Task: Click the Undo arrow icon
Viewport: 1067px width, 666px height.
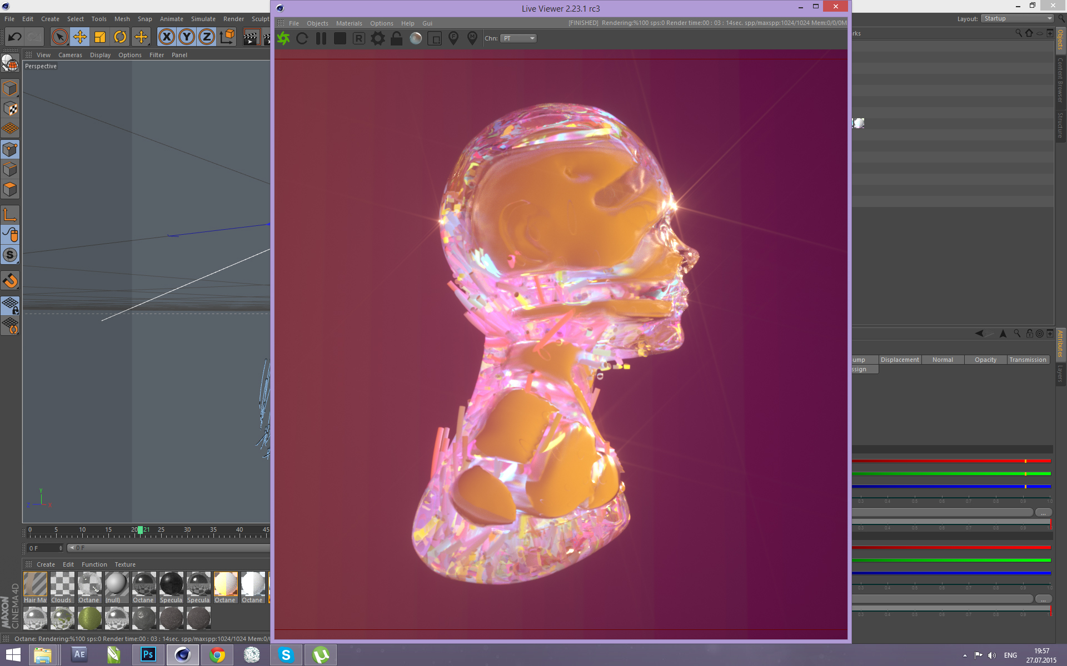Action: [x=15, y=37]
